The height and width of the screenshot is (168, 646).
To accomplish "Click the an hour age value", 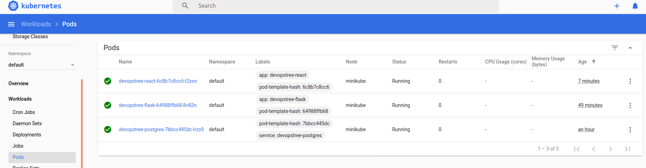I will (x=586, y=129).
